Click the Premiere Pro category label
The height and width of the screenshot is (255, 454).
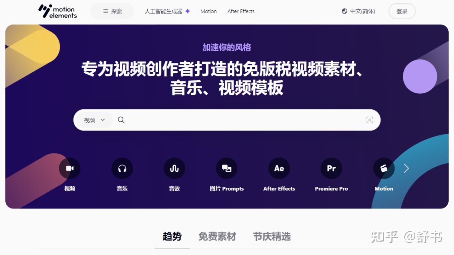331,189
